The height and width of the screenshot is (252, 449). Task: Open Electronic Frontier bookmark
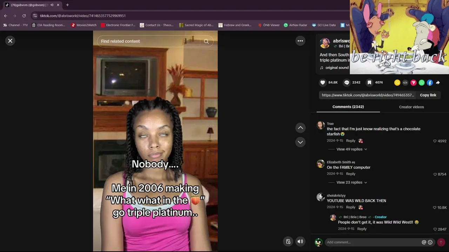pyautogui.click(x=118, y=25)
